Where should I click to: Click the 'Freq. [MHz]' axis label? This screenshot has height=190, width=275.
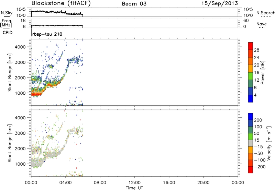click(6, 23)
